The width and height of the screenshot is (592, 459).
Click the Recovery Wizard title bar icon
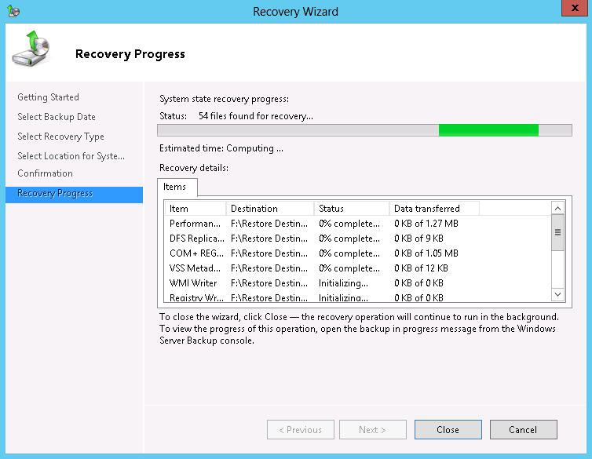[13, 11]
